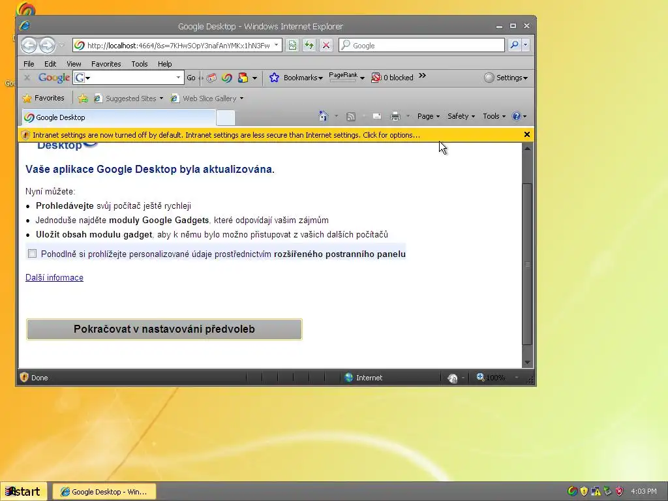Dismiss the yellow information bar with X
Screen dimensions: 668x501
pos(527,134)
